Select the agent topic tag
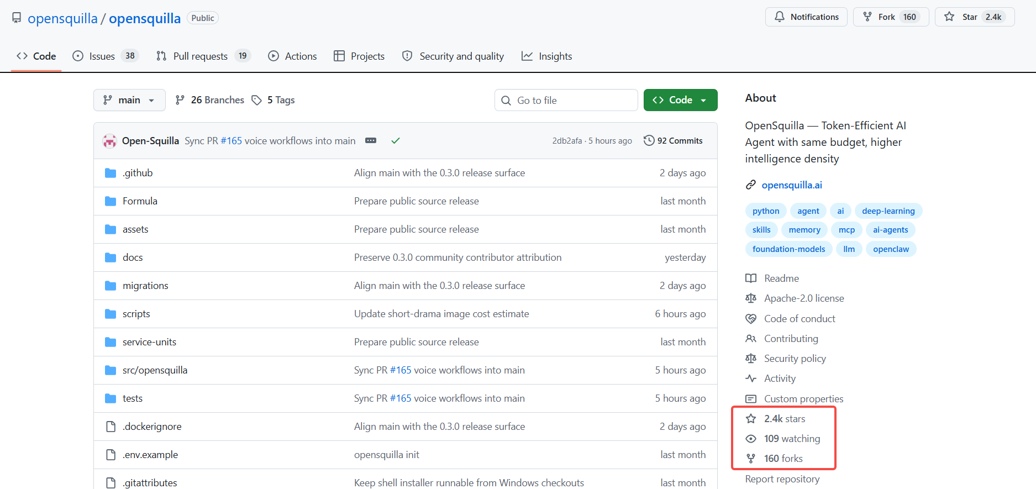The image size is (1036, 489). 808,211
